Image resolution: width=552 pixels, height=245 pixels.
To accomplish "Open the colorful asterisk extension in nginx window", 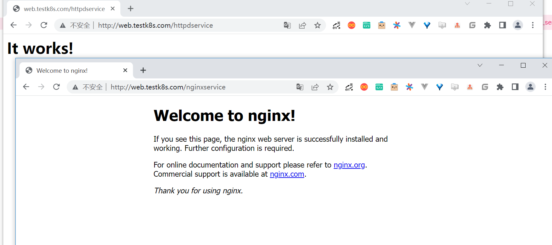I will pos(409,87).
